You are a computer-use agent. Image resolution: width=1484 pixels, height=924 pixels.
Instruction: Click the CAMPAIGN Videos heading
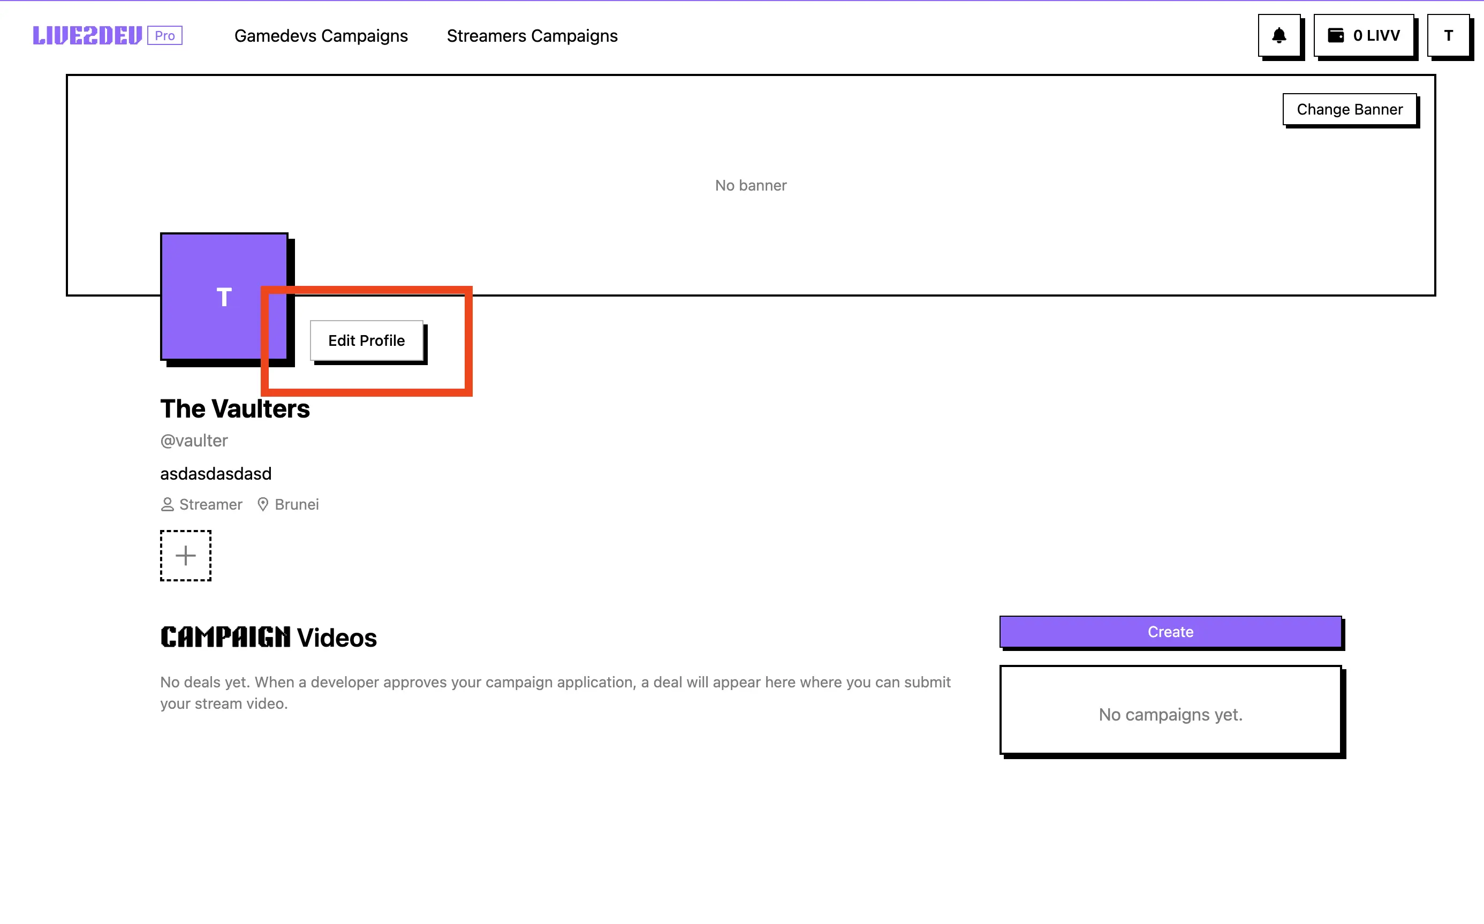click(269, 638)
